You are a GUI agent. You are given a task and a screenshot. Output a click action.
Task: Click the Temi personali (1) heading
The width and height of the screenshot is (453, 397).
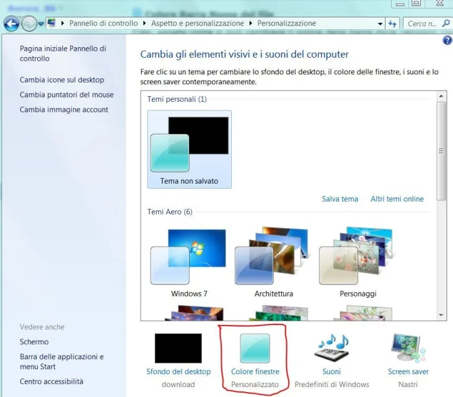177,99
